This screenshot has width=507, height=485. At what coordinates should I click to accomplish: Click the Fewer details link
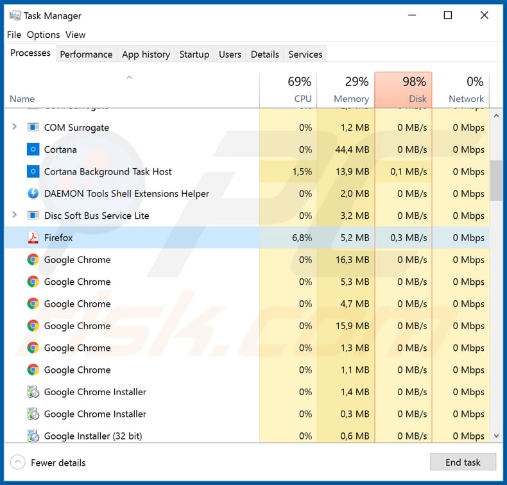coord(58,463)
